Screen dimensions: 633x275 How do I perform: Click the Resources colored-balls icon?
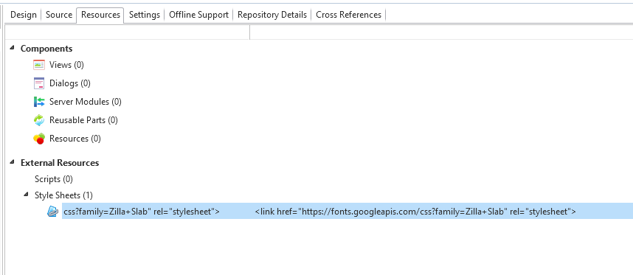(x=39, y=139)
